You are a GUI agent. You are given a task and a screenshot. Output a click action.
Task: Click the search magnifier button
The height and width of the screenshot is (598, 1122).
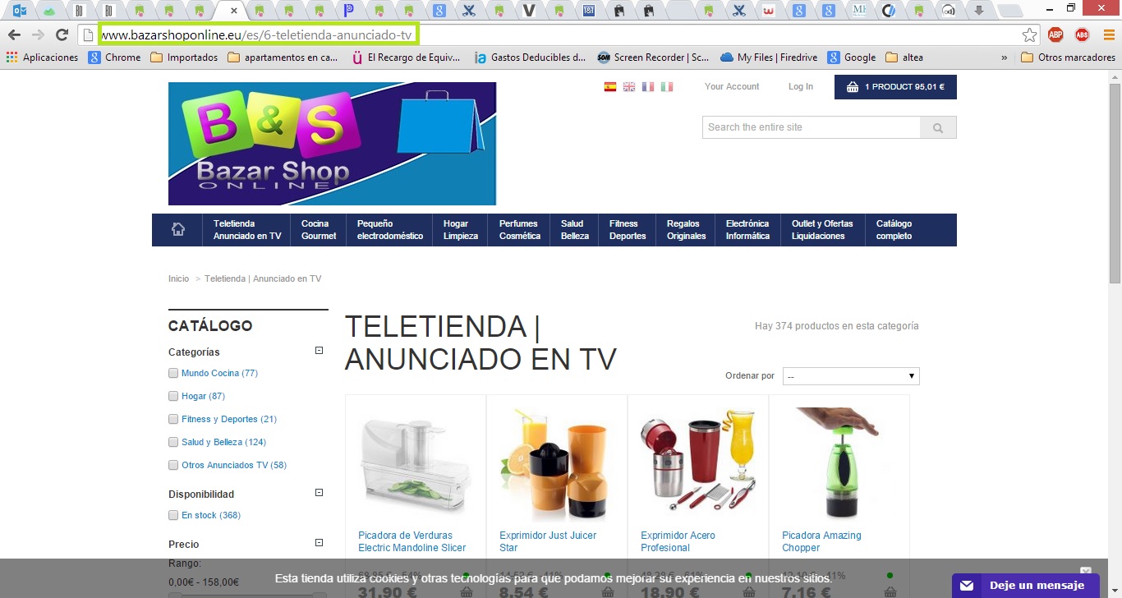pyautogui.click(x=938, y=127)
